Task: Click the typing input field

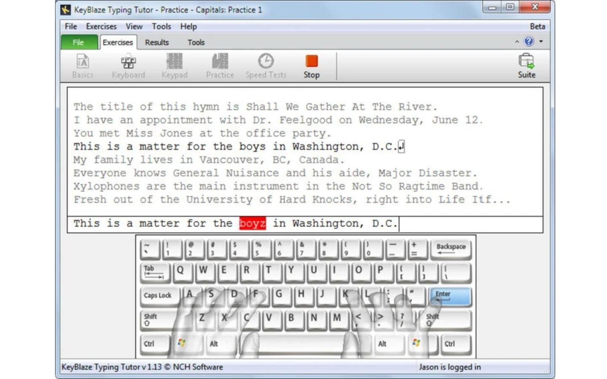Action: tap(305, 224)
